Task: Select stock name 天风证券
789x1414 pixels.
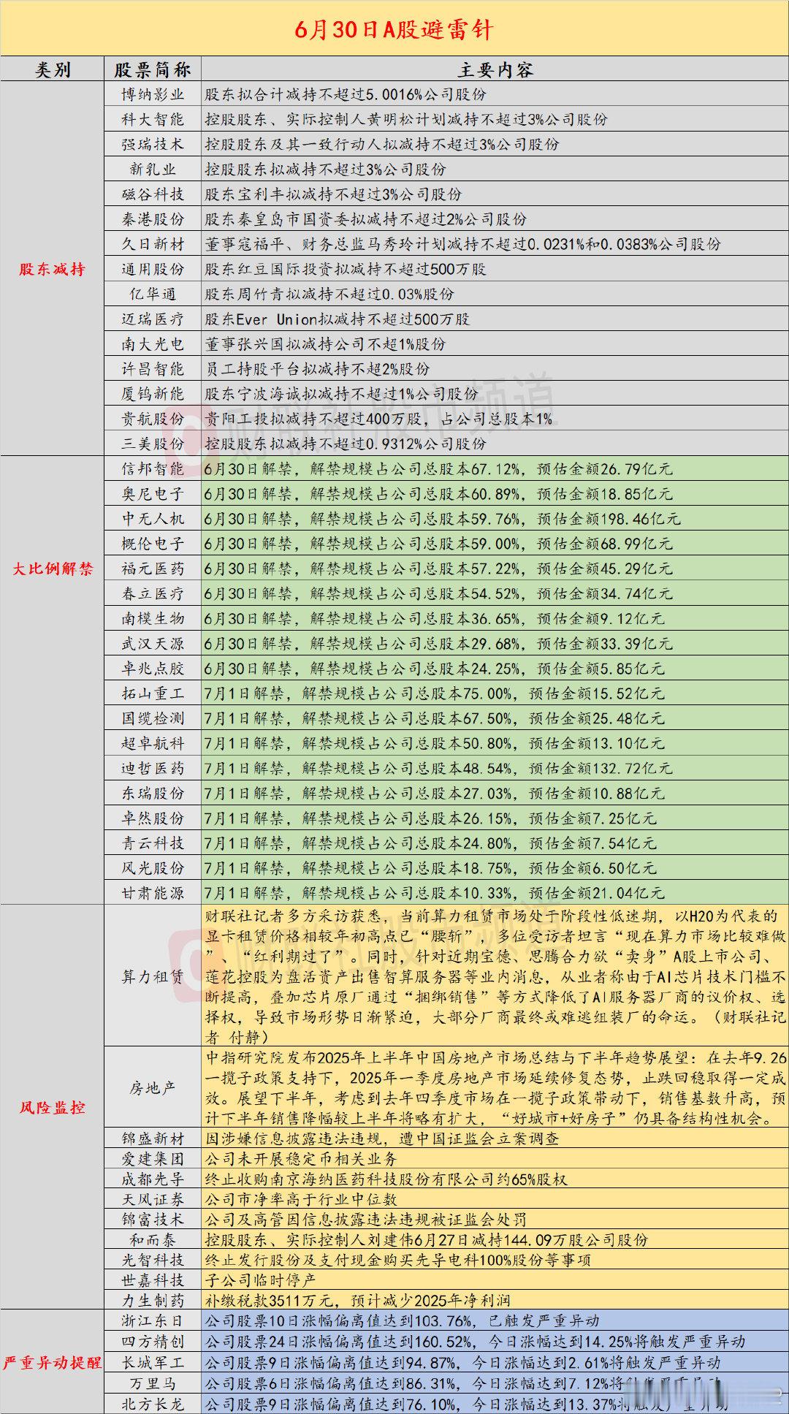Action: [153, 1199]
